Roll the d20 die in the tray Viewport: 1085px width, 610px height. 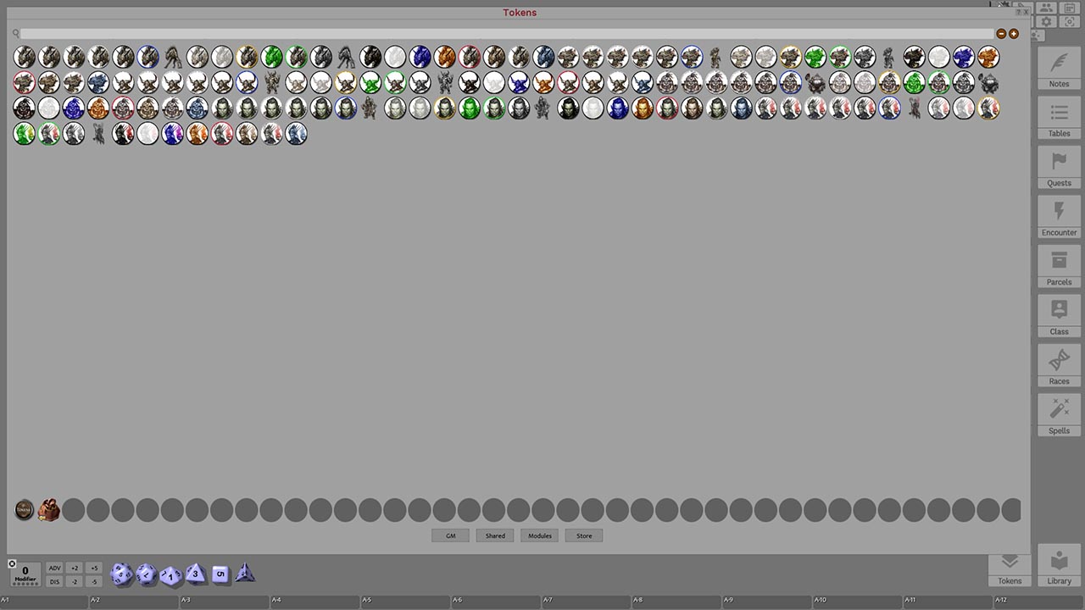(121, 574)
